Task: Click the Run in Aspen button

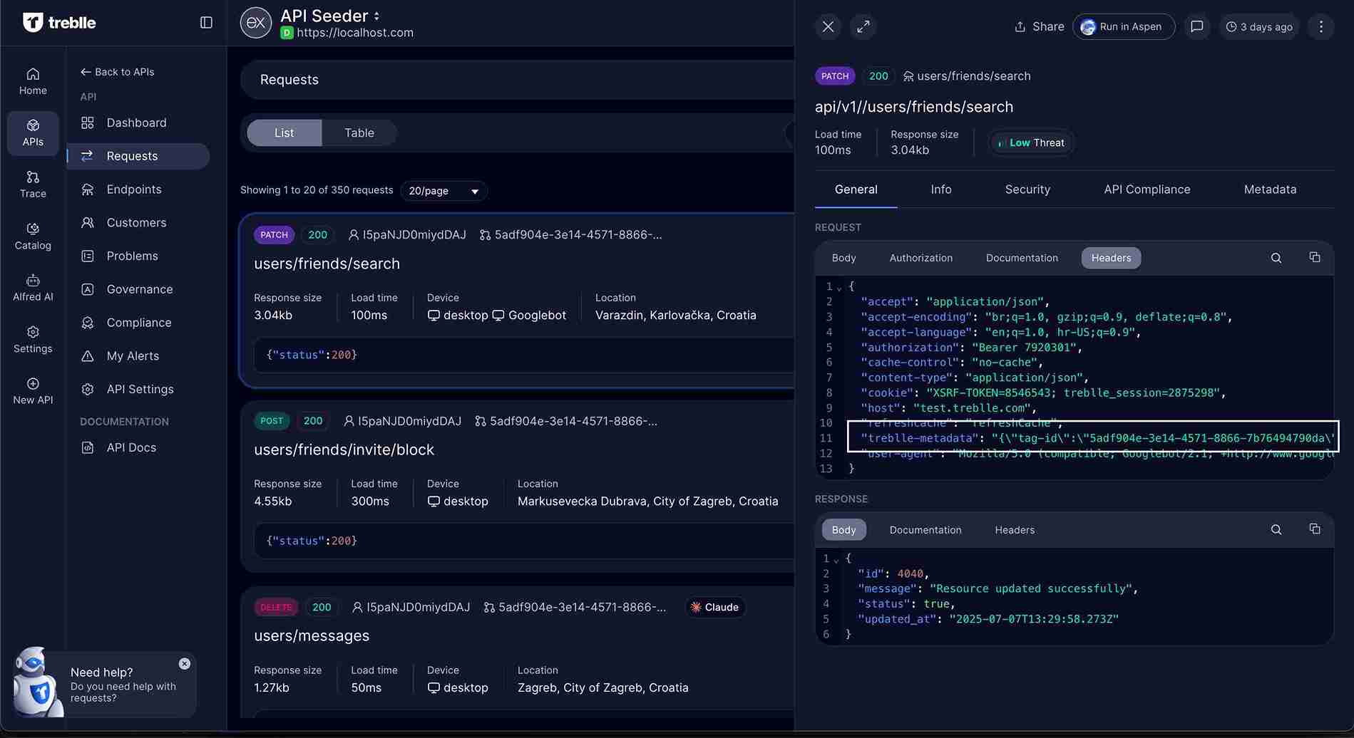Action: click(1124, 26)
